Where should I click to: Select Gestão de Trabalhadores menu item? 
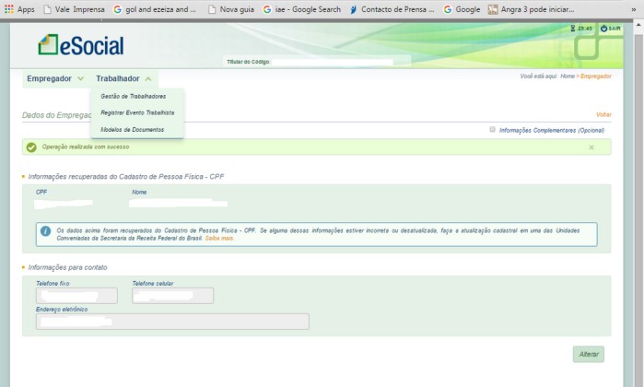coord(133,96)
